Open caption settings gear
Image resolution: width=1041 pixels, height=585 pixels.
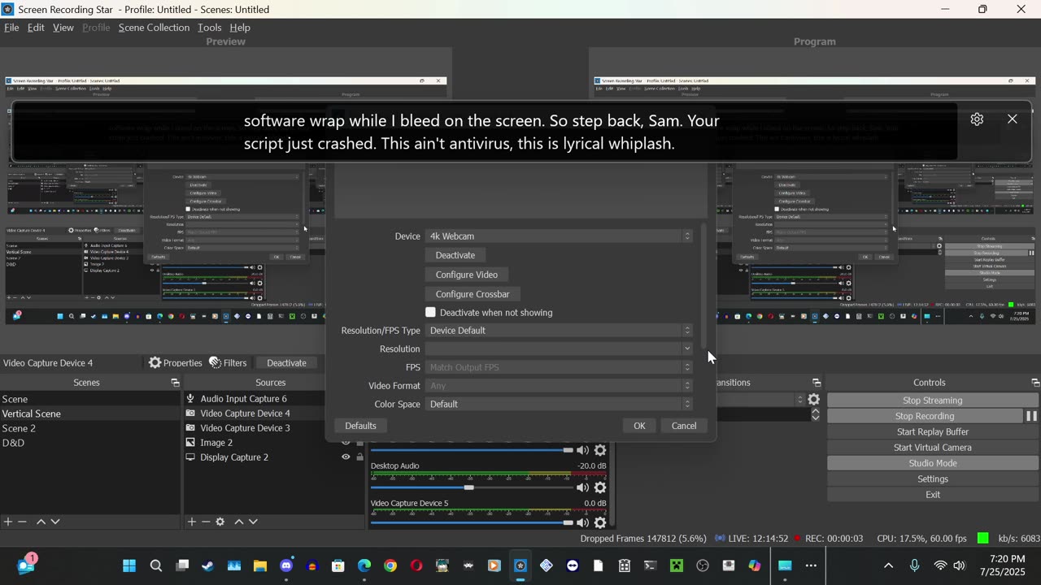[977, 119]
